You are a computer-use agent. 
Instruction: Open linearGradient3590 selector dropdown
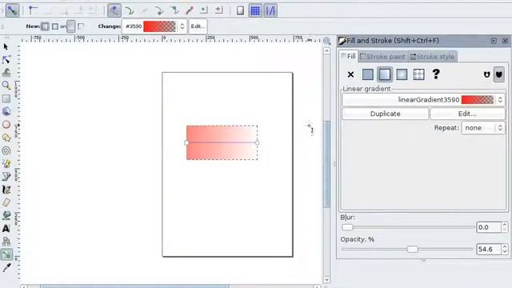pyautogui.click(x=423, y=99)
